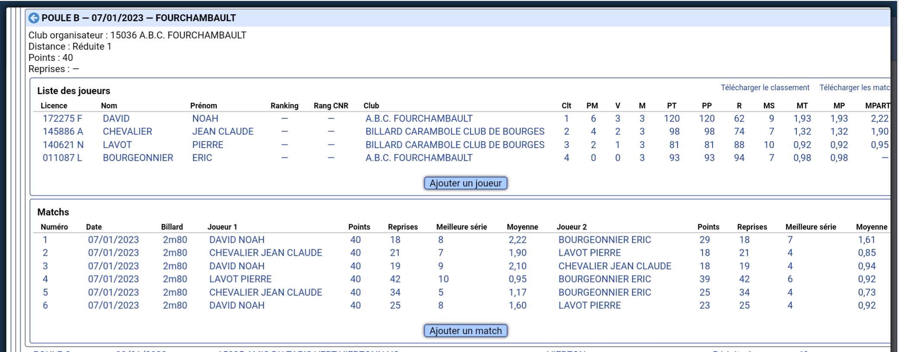This screenshot has width=901, height=352.
Task: Click BILLARD CARAMBOLE CLUB in CHEVALIER row
Action: (x=455, y=132)
